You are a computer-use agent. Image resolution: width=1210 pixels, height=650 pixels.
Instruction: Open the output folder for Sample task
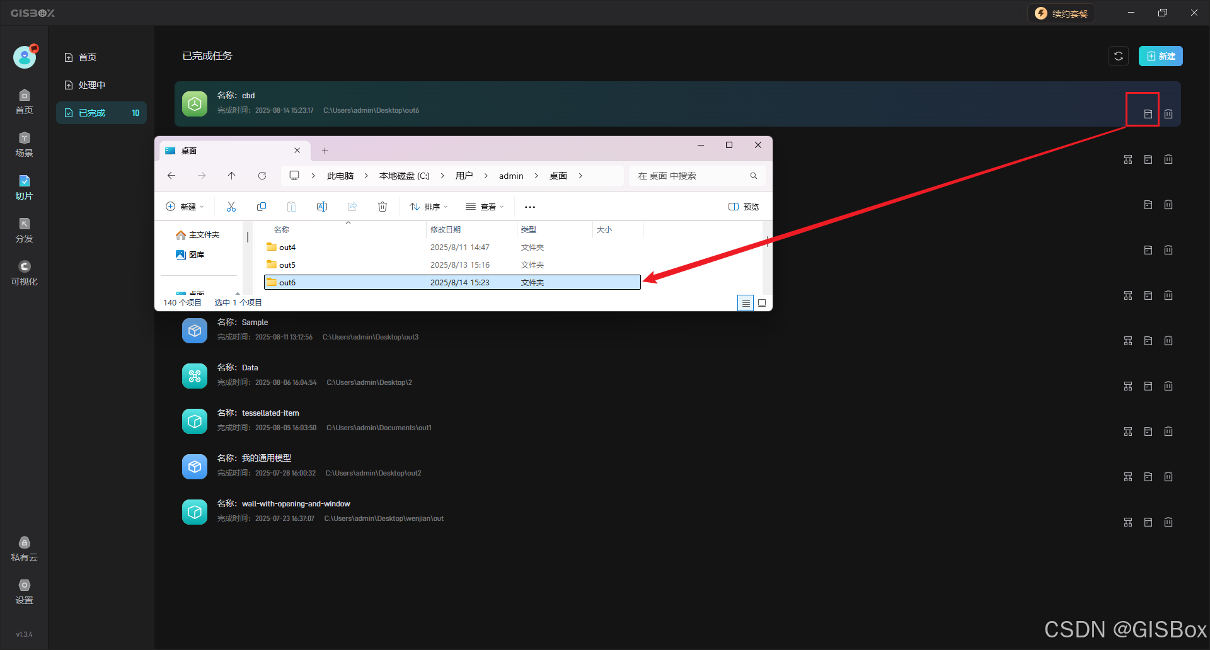(1148, 341)
